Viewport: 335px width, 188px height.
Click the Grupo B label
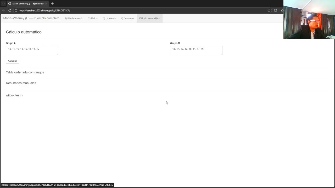click(175, 43)
